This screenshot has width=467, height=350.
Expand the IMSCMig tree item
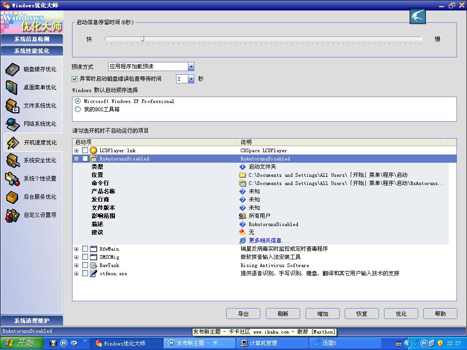coord(77,257)
